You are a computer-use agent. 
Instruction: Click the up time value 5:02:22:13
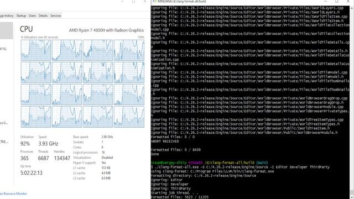coord(32,173)
